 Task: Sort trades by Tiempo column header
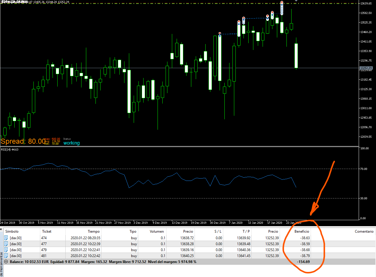click(94, 231)
